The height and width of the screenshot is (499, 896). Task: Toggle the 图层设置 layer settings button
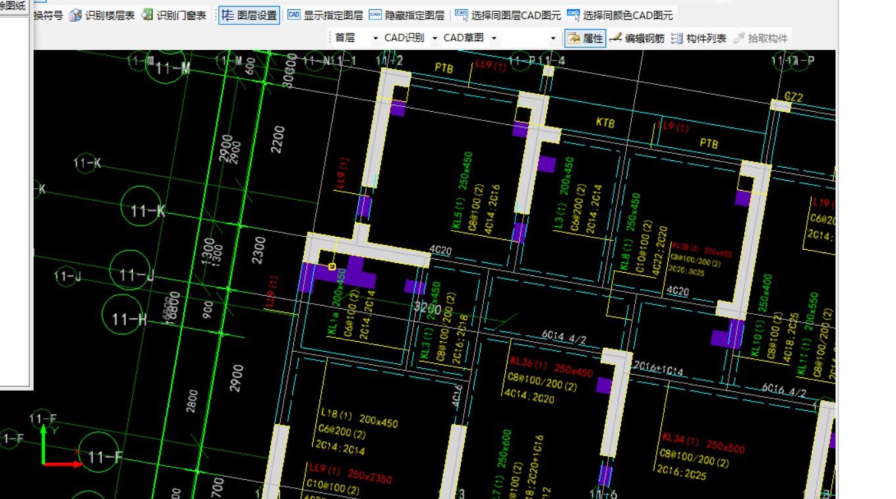point(249,15)
